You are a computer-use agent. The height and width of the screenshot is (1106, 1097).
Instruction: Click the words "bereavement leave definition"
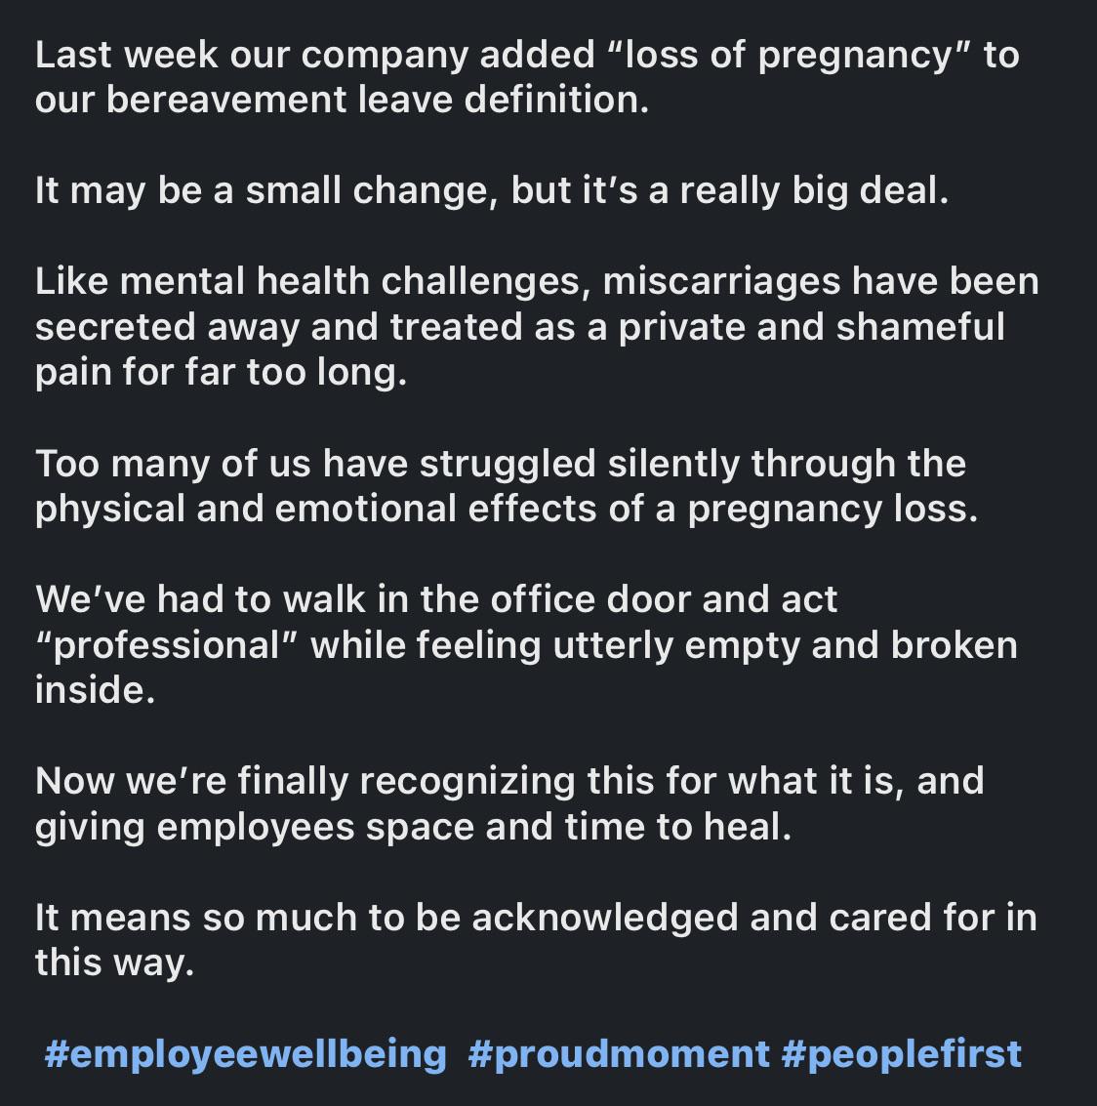[377, 100]
